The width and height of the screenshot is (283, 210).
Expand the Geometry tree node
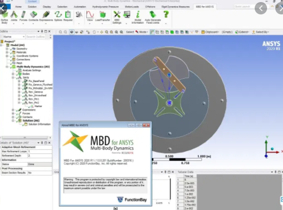(7, 49)
